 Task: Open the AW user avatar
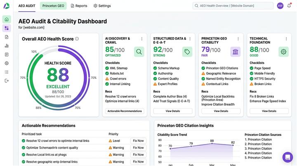point(280,6)
